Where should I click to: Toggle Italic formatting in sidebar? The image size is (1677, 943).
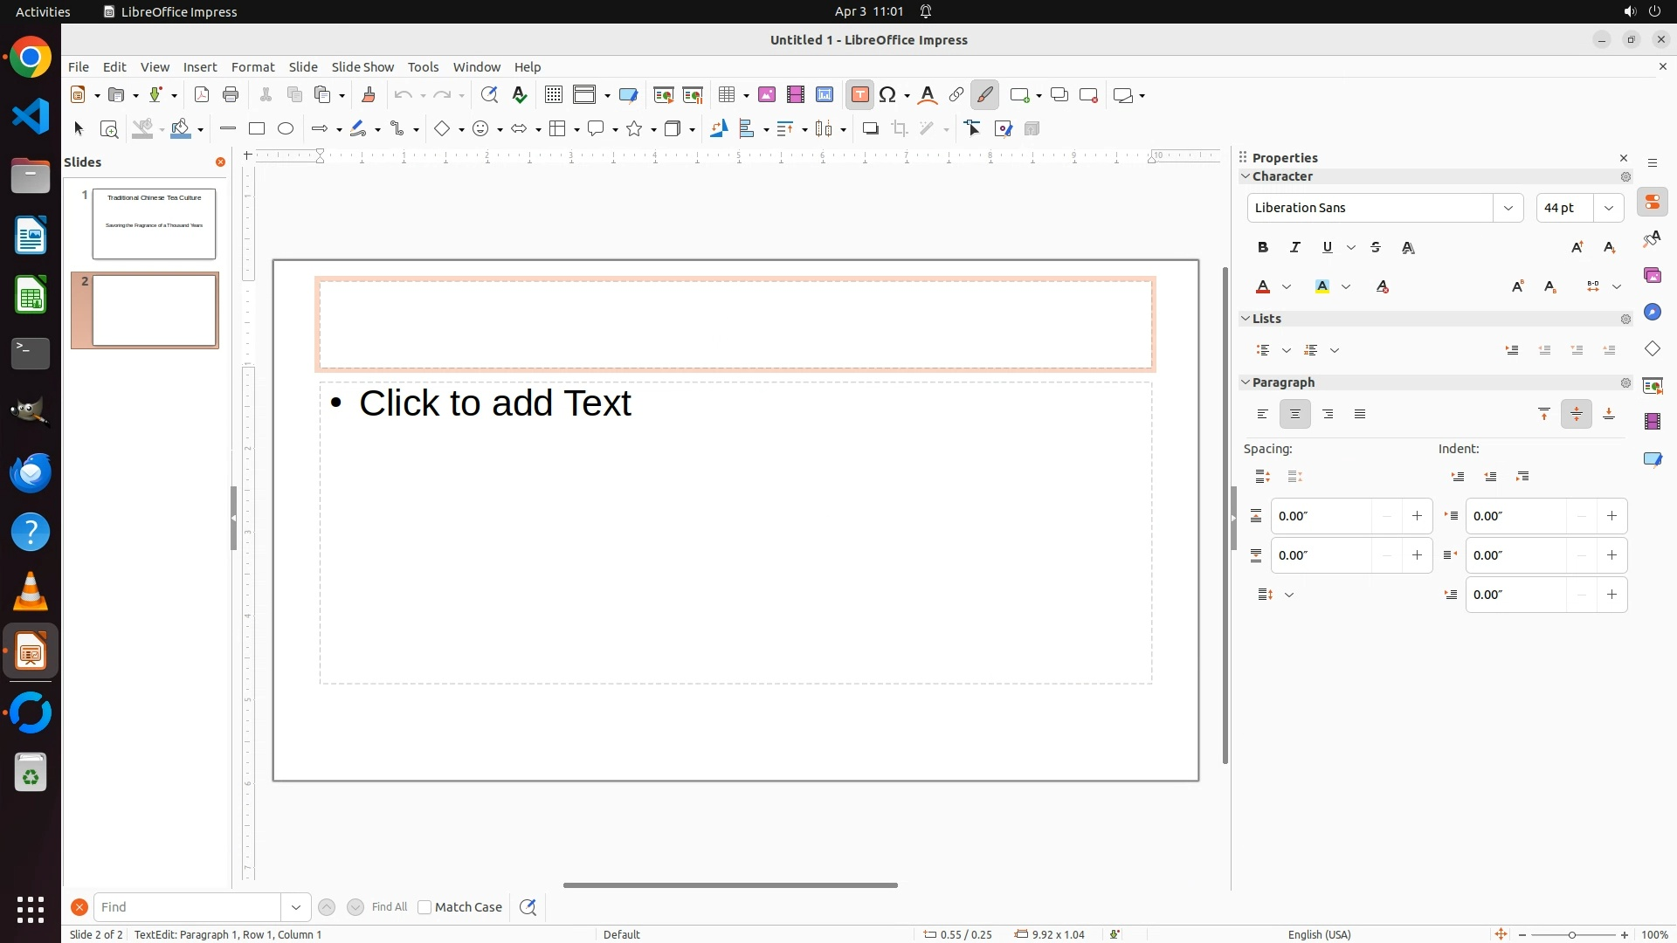point(1295,248)
